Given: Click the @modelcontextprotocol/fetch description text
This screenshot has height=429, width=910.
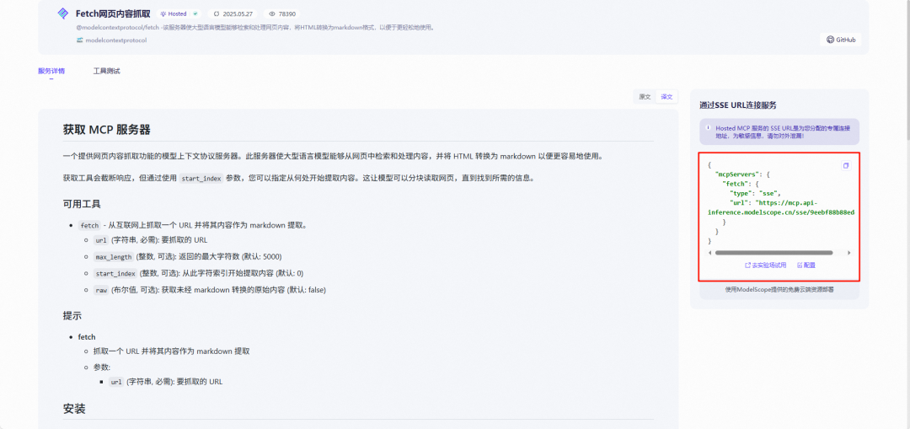Looking at the screenshot, I should click(255, 27).
